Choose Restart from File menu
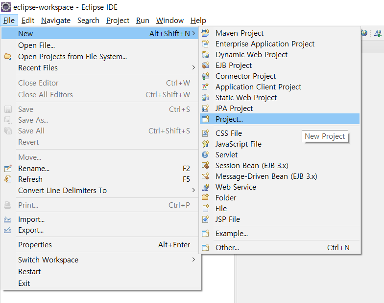This screenshot has width=384, height=303. coord(100,272)
